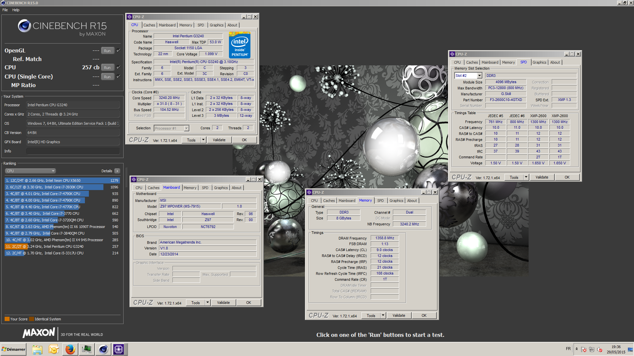Toggle the CPU test checkmark
634x356 pixels.
pos(119,67)
